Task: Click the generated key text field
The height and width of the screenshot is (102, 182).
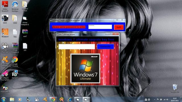Action: (76, 46)
